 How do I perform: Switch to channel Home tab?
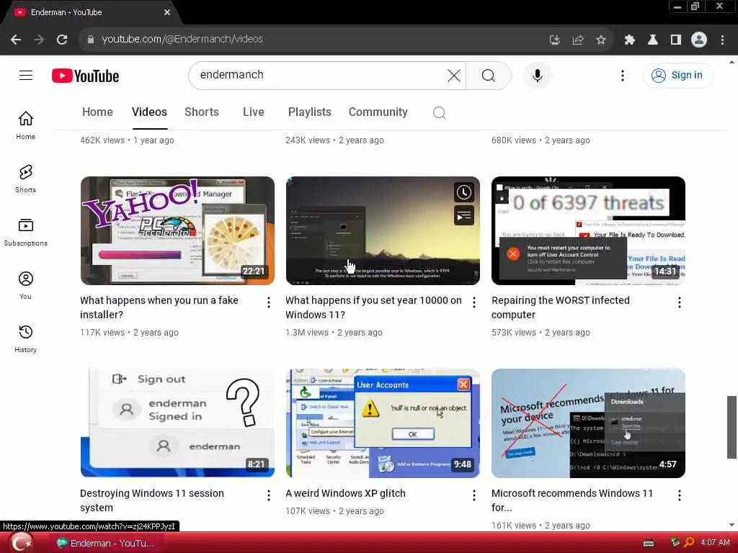[97, 112]
